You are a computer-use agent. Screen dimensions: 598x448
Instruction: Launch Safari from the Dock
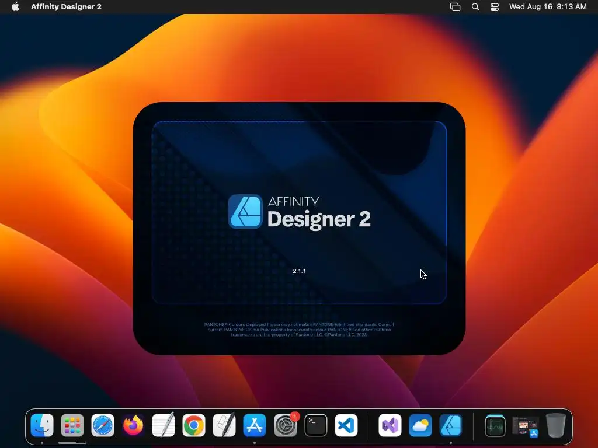pos(103,425)
